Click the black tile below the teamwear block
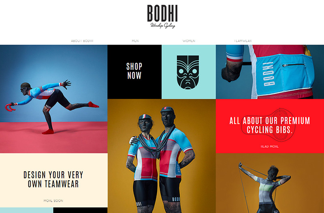The image size is (324, 213). (80, 210)
